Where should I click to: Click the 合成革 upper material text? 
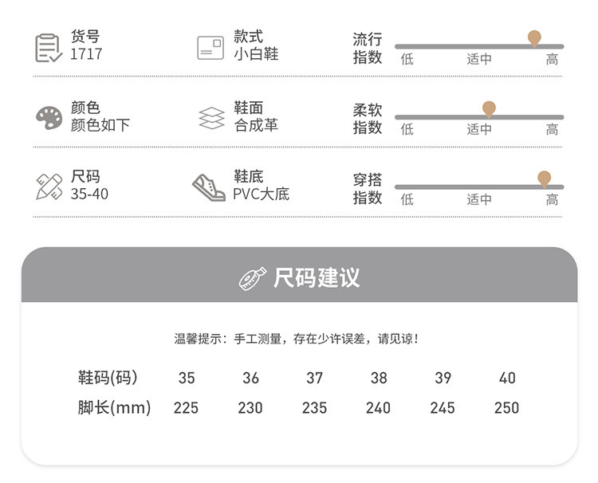click(256, 125)
